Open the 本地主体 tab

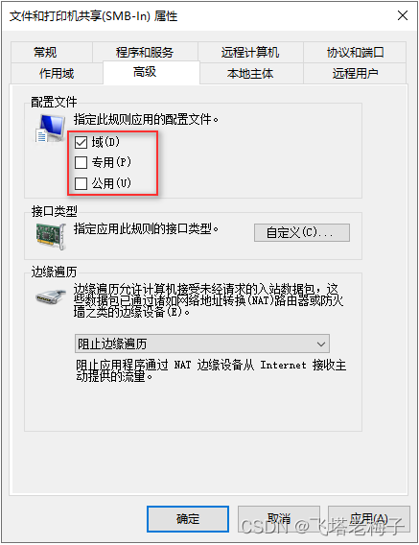251,73
